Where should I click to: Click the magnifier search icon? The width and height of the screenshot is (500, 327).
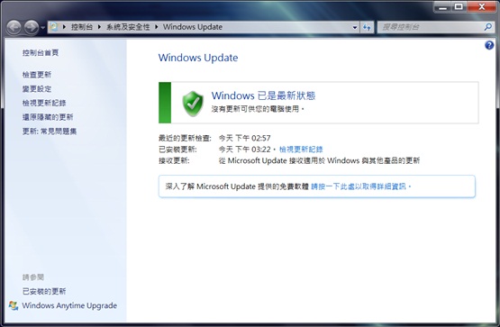tap(488, 27)
